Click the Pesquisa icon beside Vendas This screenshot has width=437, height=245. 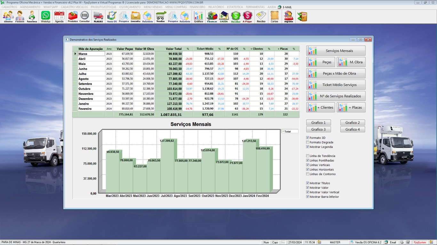pyautogui.click(x=173, y=17)
